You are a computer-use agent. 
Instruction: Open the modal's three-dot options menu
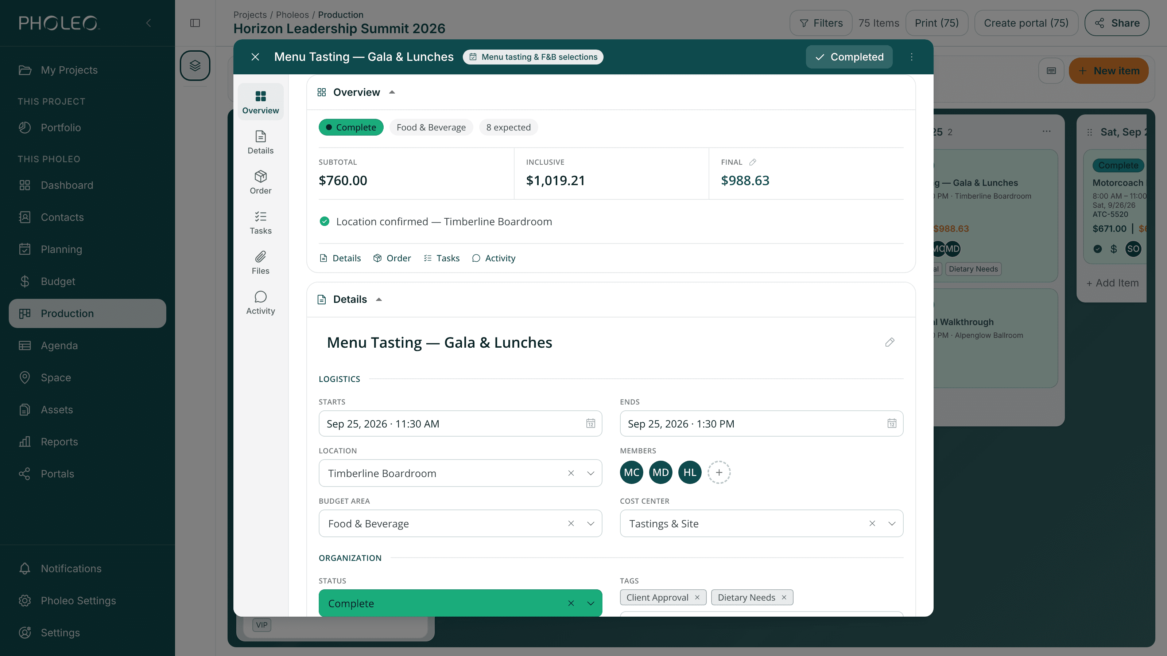point(912,57)
